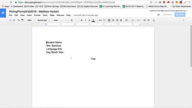The width and height of the screenshot is (192, 108).
Task: Align text left
Action: (109, 20)
